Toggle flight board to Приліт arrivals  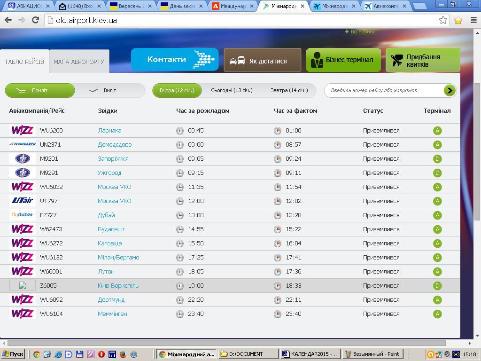(x=40, y=90)
